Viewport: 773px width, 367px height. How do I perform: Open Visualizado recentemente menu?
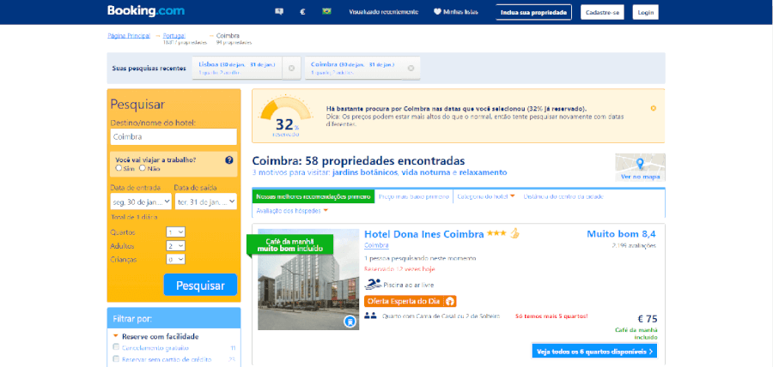point(384,12)
